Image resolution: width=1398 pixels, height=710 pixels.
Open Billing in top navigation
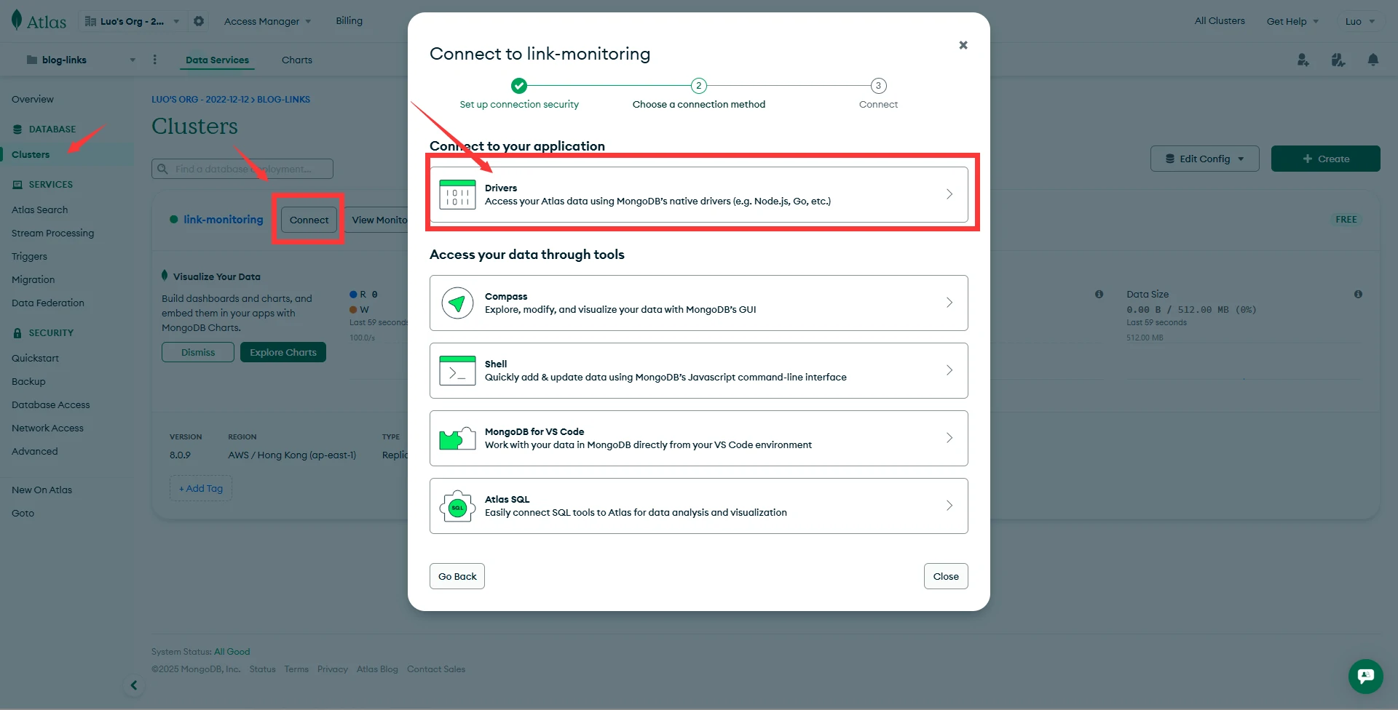point(349,21)
